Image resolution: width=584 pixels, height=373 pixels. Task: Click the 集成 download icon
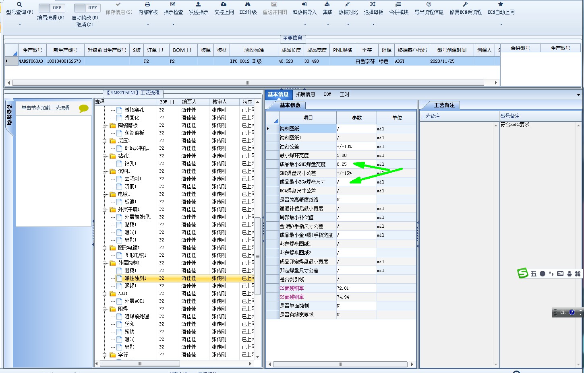point(327,4)
